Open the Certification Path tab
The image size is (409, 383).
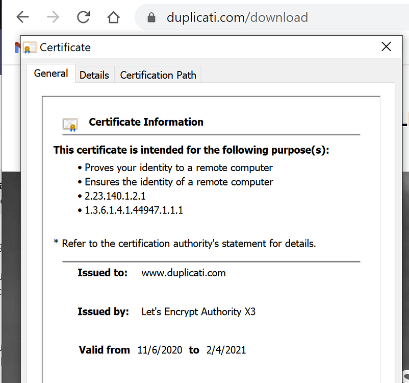coord(158,75)
